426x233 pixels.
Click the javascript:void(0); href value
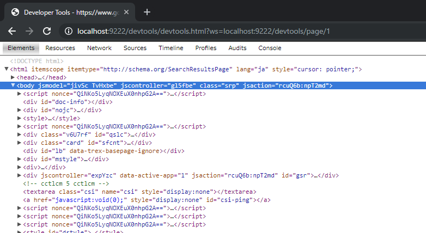click(89, 200)
